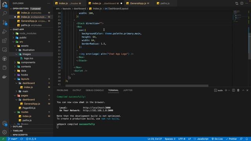Open notifications bell in status bar
The image size is (251, 141).
[247, 139]
